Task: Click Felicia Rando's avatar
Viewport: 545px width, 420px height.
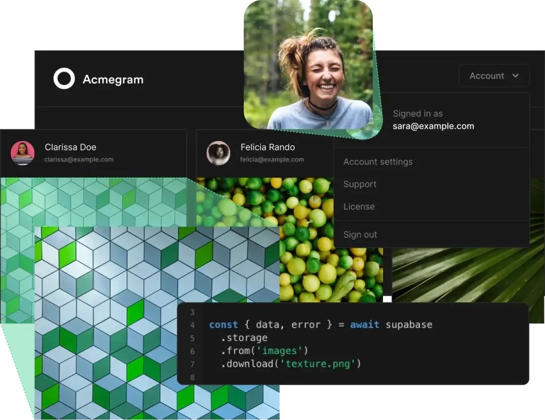Action: pyautogui.click(x=219, y=153)
